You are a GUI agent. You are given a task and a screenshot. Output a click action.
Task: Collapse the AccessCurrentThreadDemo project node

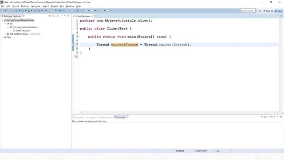pos(3,20)
